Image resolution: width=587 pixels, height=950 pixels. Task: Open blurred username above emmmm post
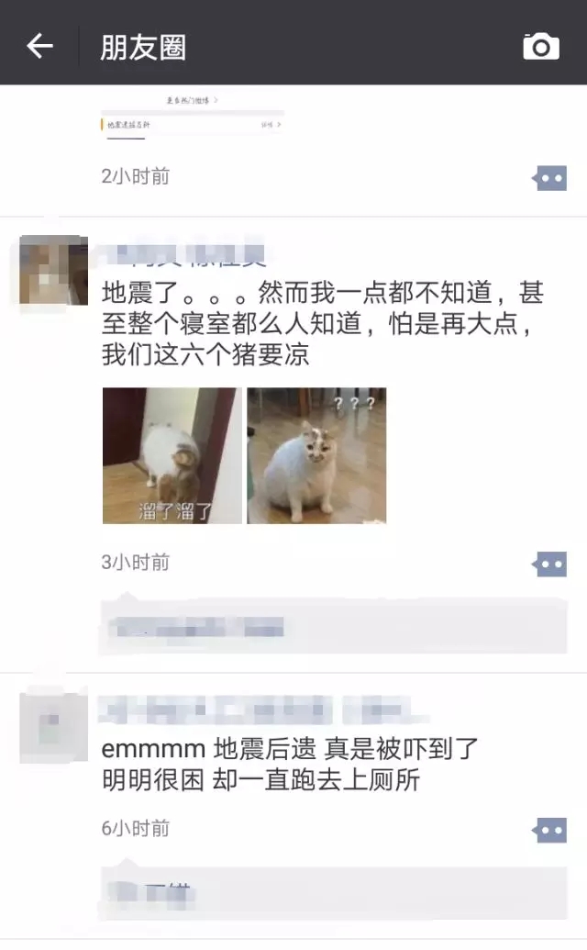pyautogui.click(x=263, y=710)
